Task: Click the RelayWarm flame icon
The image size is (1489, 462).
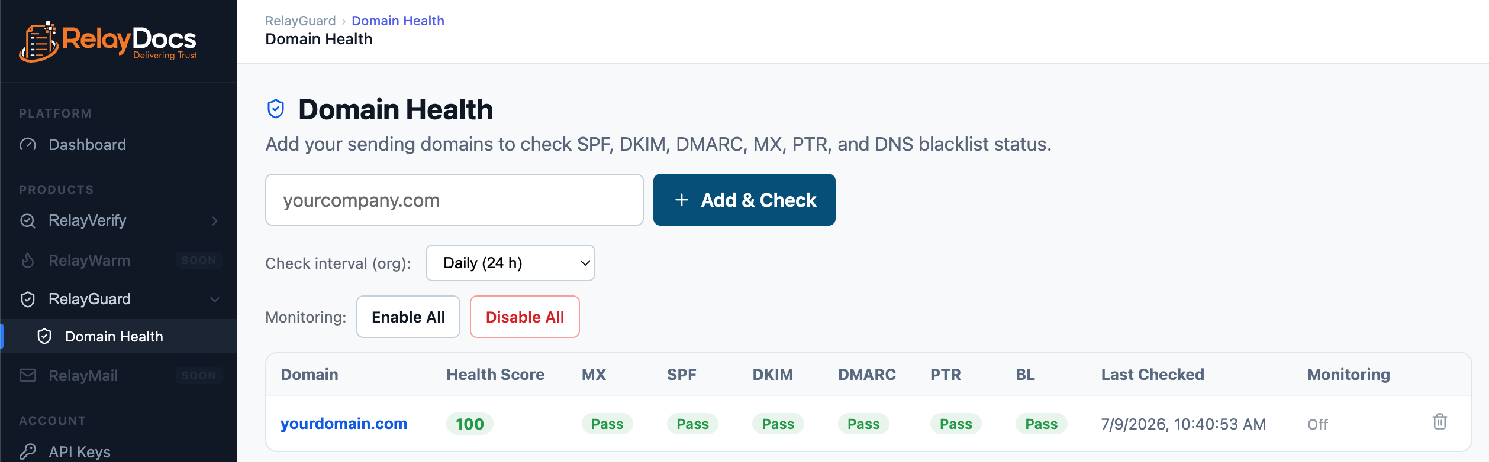Action: point(28,261)
